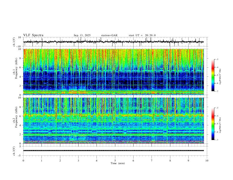Click the ch.3 voltage strip trace
This screenshot has height=180, width=233.
coord(113,151)
